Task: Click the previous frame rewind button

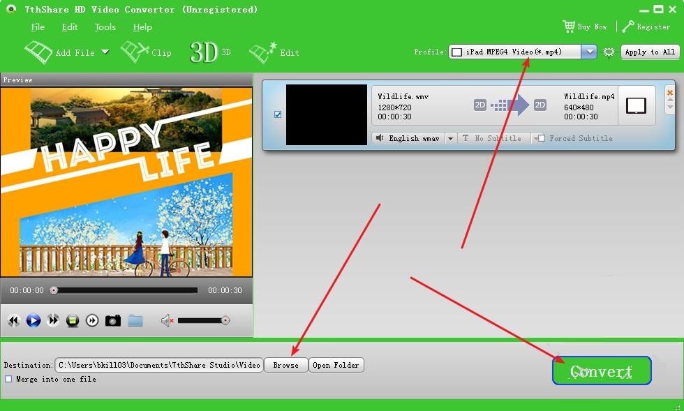Action: 13,321
